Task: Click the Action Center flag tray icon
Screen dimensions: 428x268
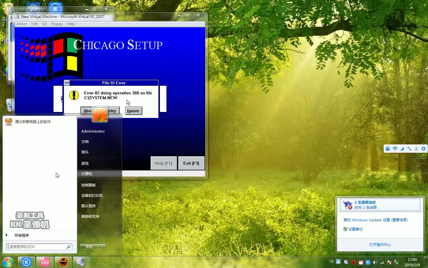Action: [x=389, y=262]
